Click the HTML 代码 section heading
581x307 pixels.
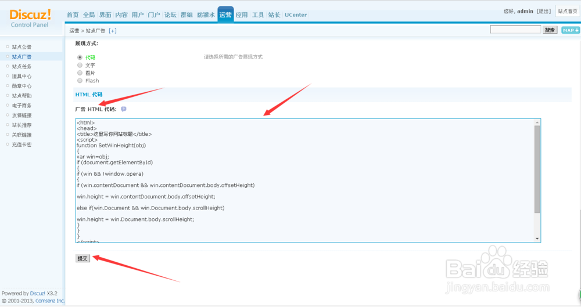[x=89, y=95]
